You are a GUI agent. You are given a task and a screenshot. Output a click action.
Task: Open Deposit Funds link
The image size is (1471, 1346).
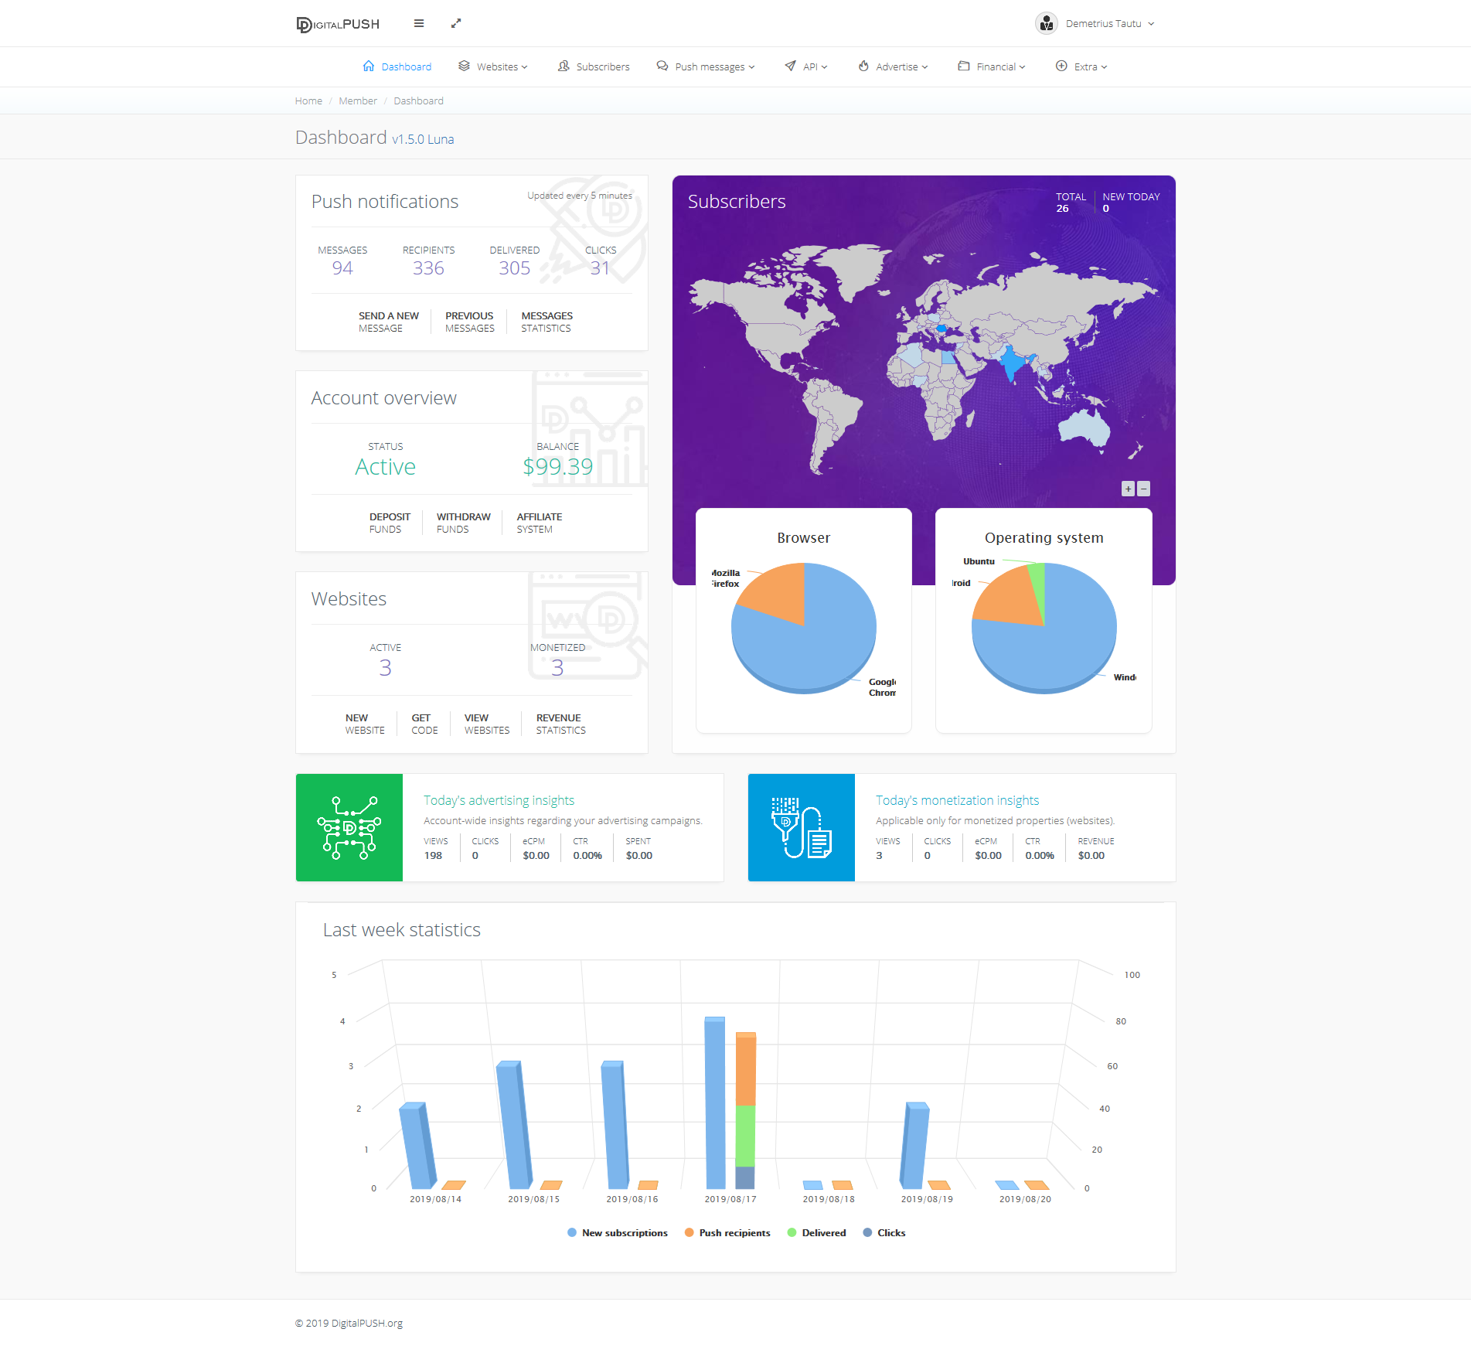(390, 523)
